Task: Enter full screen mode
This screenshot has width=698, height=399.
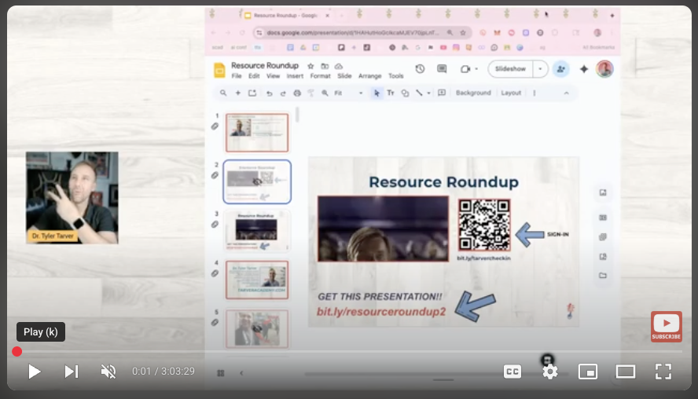Action: pos(663,372)
